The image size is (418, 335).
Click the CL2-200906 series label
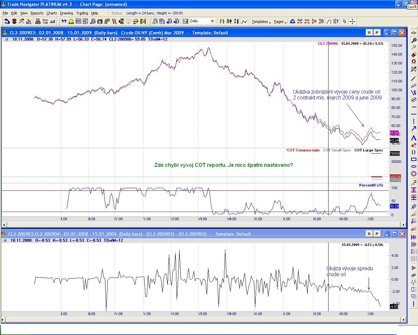[x=328, y=44]
